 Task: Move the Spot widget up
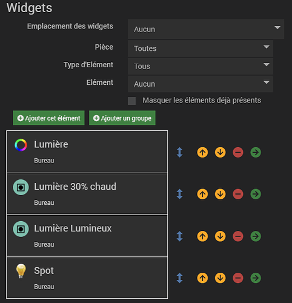(x=202, y=278)
